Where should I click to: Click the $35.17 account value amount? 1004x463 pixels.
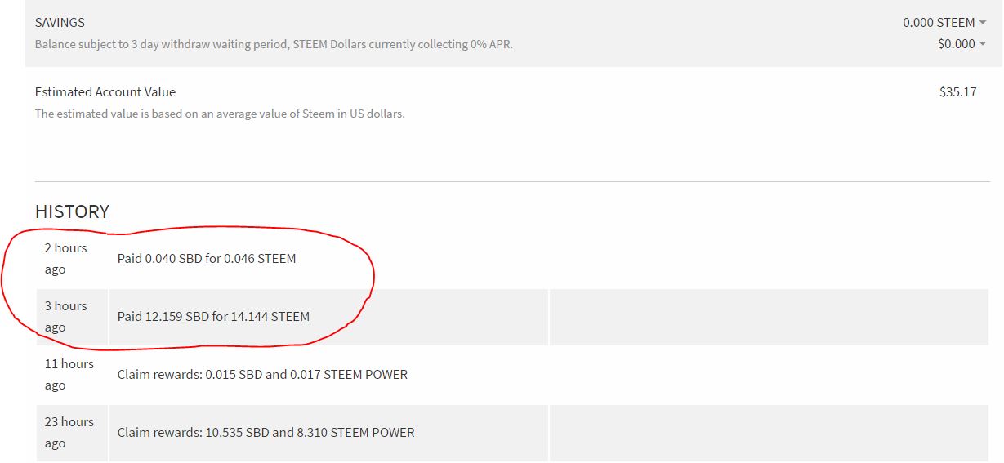pos(957,92)
